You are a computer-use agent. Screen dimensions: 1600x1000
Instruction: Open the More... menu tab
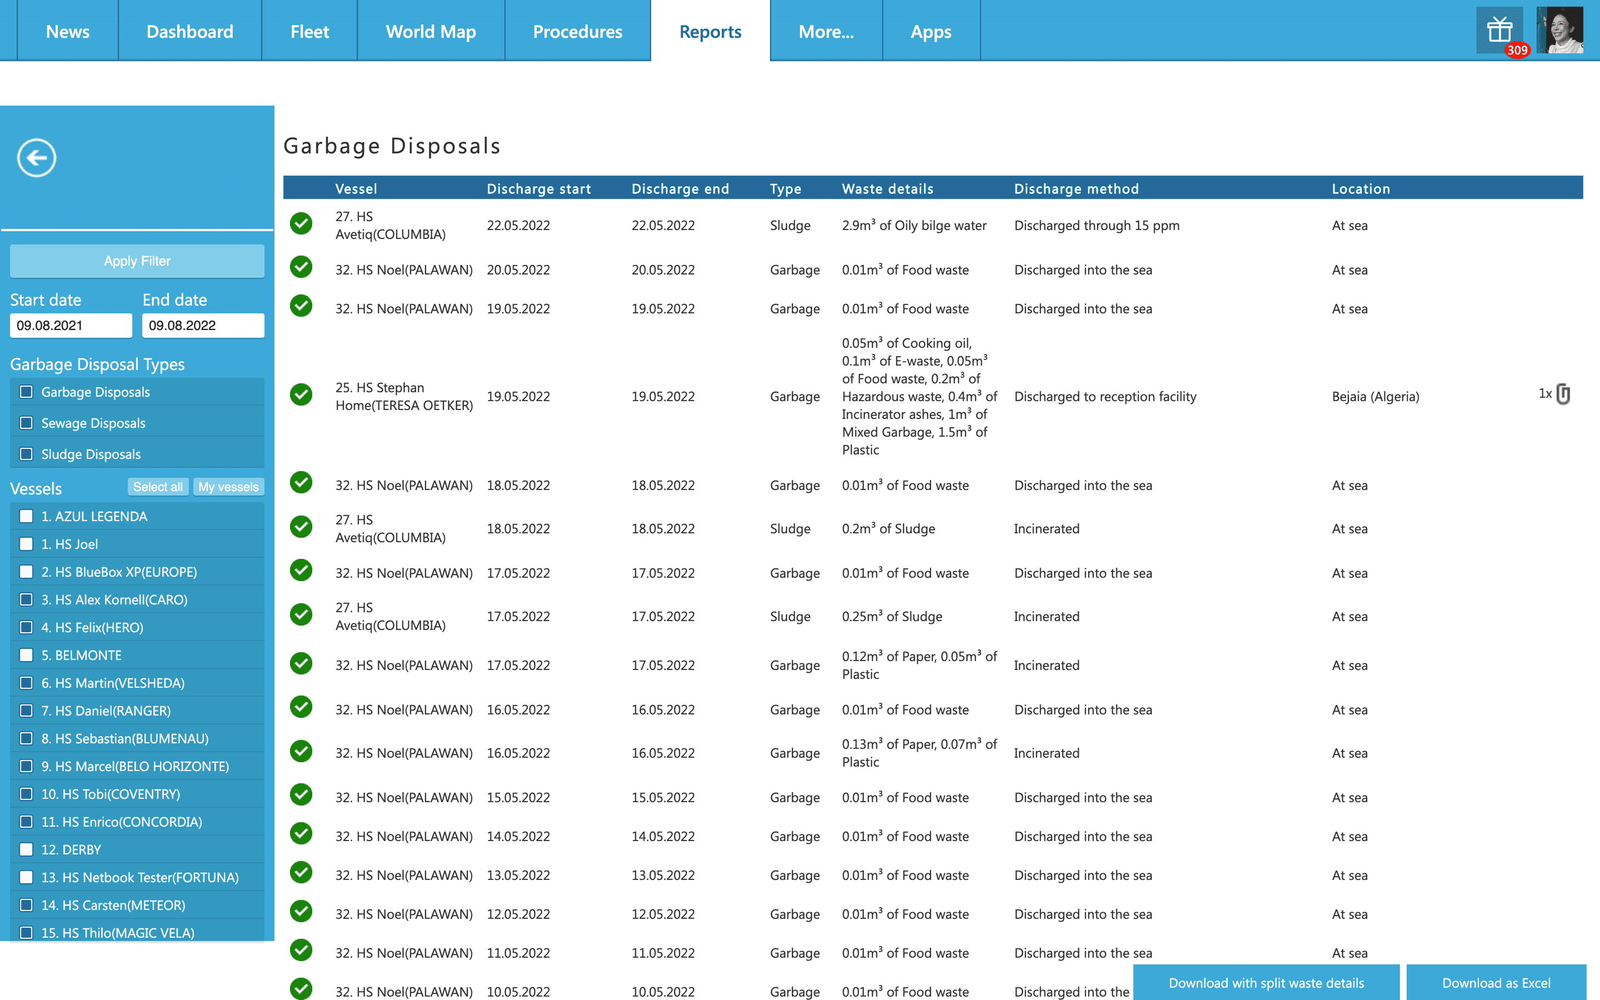tap(826, 31)
